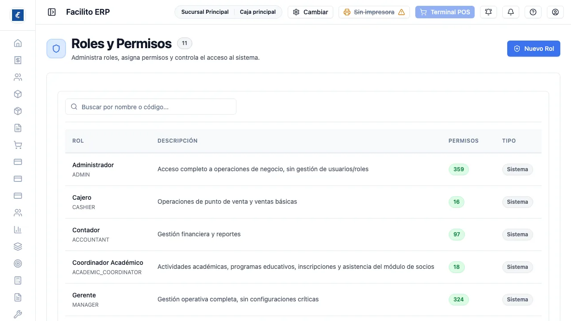This screenshot has height=321, width=571.
Task: Click the Facilito ERP logo
Action: click(18, 15)
